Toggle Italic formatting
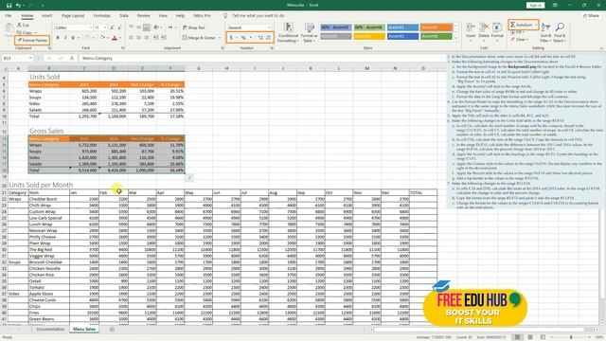Screen dimensions: 606x341 pyautogui.click(x=65, y=38)
